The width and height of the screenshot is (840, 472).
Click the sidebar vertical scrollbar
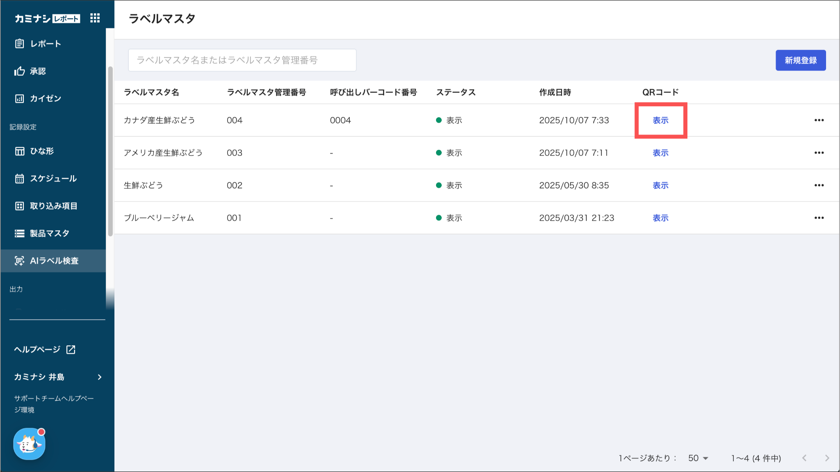(x=110, y=152)
